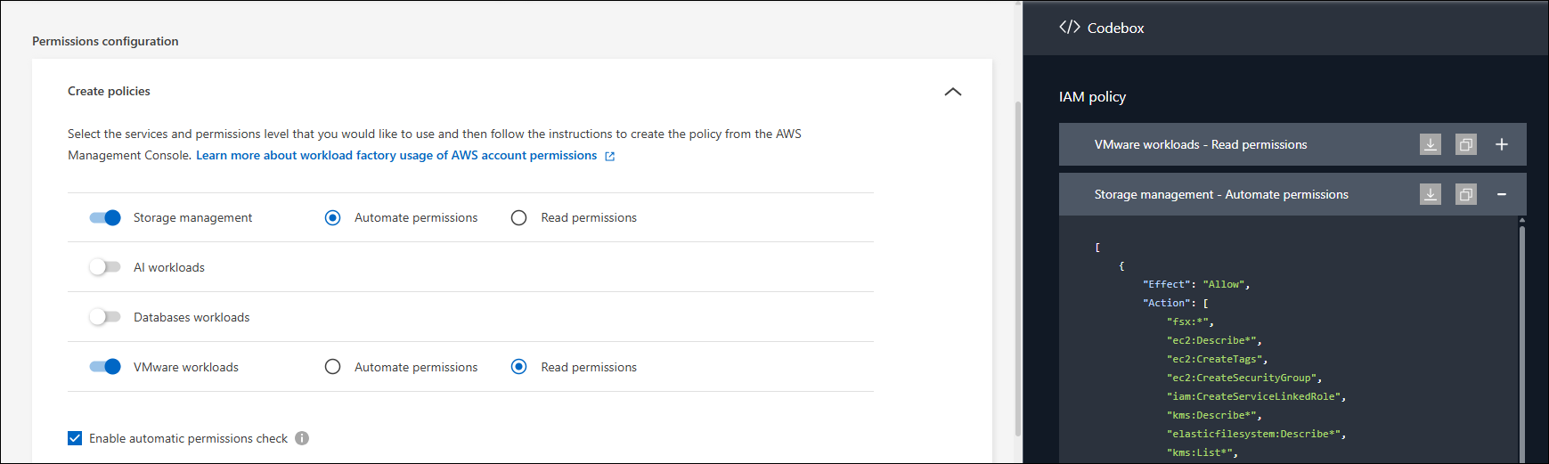Open the Learn more about workload factory link

click(396, 155)
